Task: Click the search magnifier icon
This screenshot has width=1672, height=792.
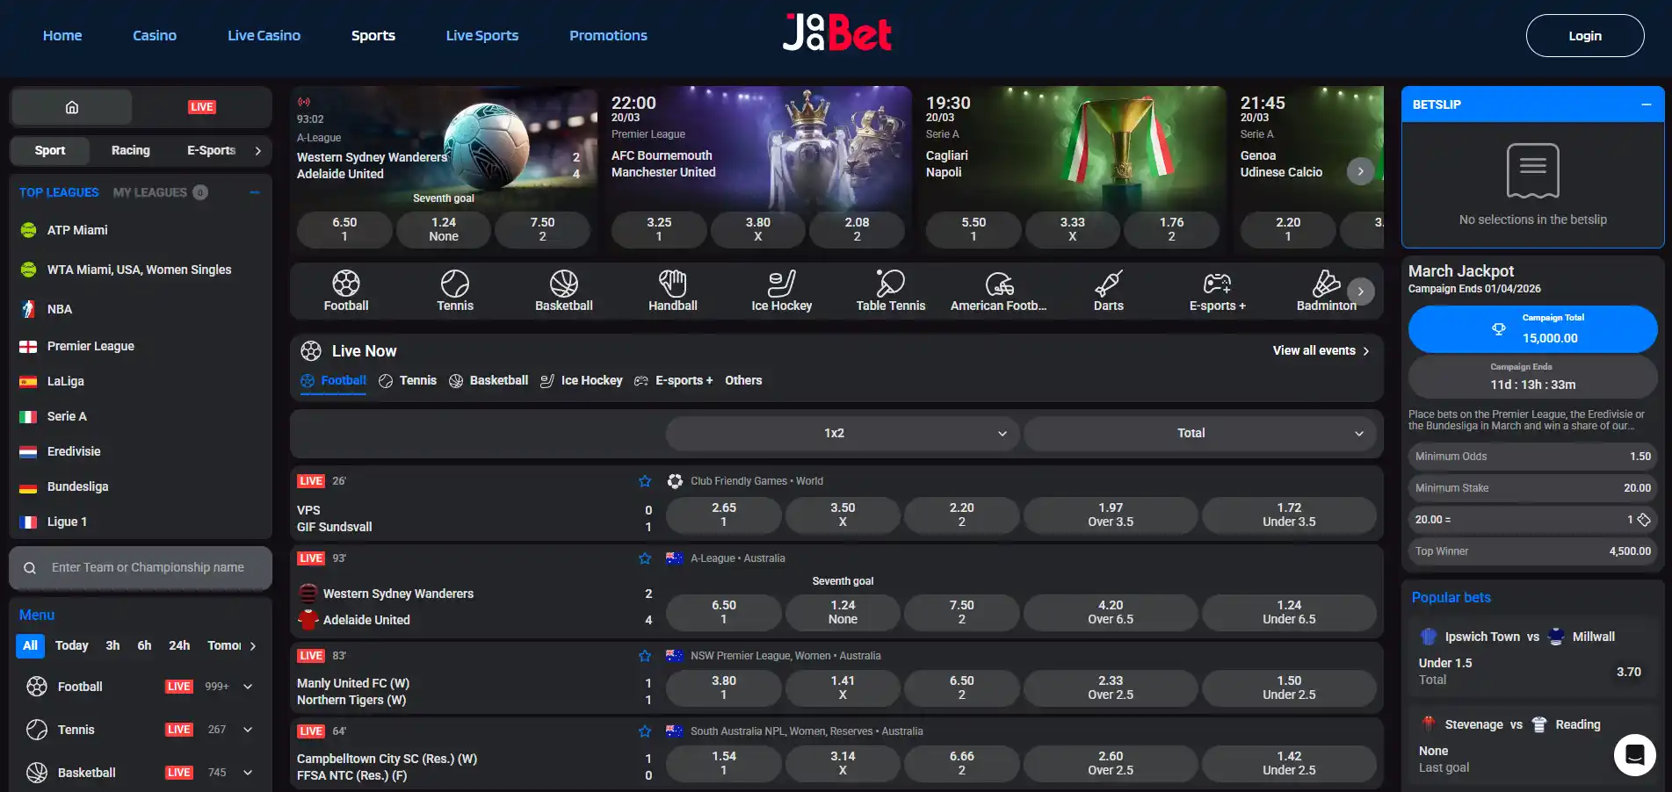Action: (x=30, y=568)
